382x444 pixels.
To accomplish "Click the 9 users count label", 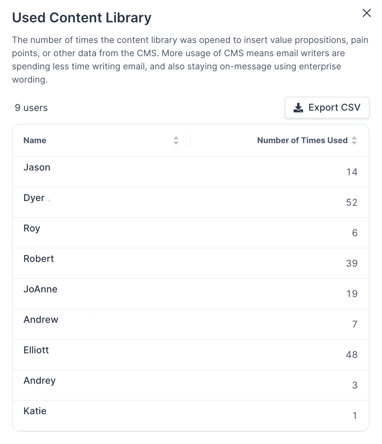I will 31,108.
